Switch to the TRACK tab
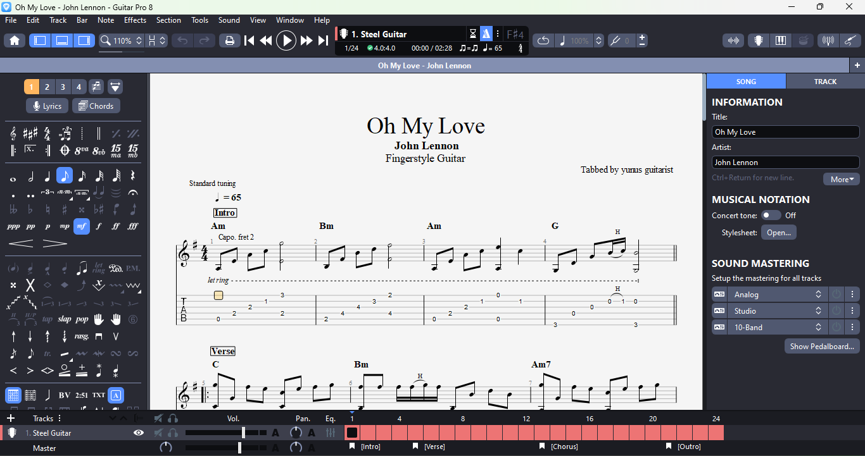 825,82
